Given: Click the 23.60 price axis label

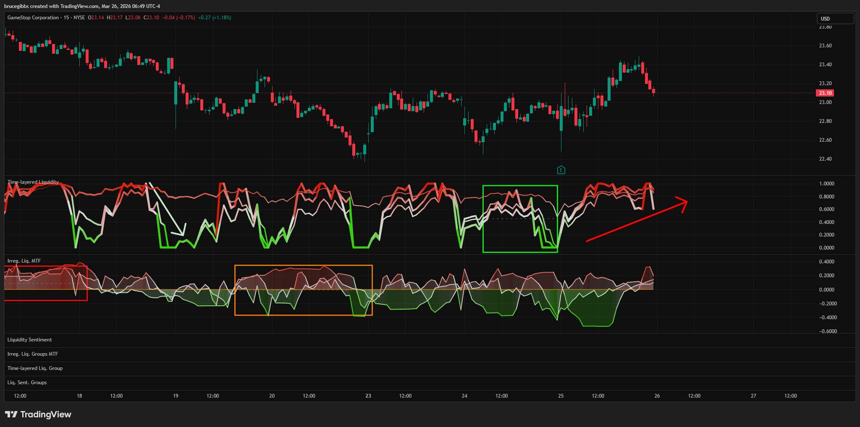Looking at the screenshot, I should click(x=825, y=46).
